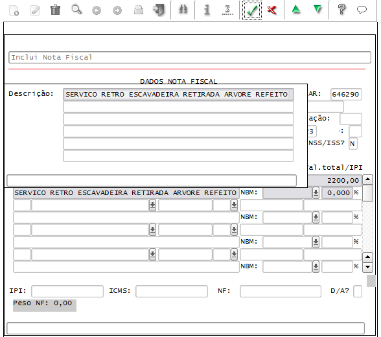Click the hourglass icon in toolbar
This screenshot has height=337, width=381.
pyautogui.click(x=227, y=10)
